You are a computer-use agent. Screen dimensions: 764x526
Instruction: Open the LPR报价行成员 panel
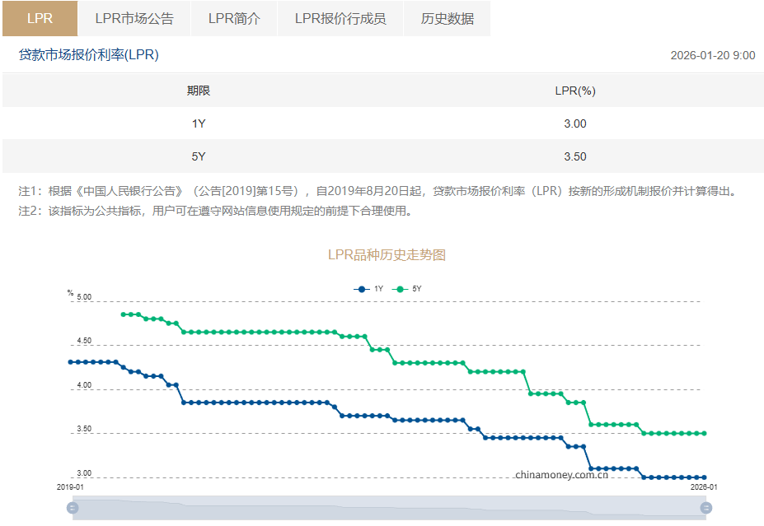341,18
